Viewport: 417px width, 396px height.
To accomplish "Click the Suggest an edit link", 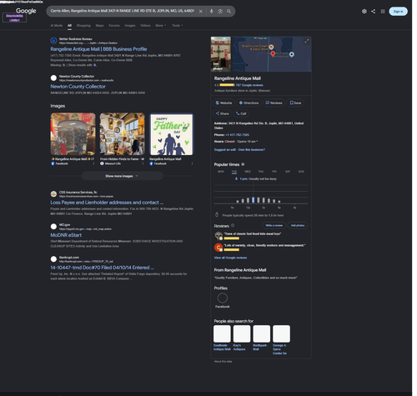I will pyautogui.click(x=225, y=149).
